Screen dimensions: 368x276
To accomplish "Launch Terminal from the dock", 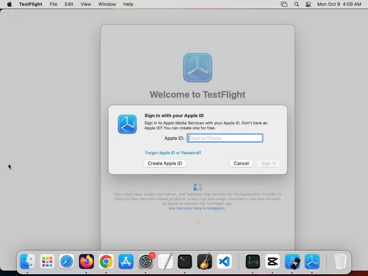I will (185, 262).
